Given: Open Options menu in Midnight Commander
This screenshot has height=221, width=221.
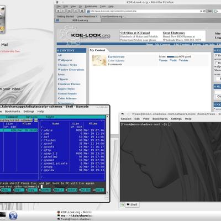Looking at the screenshot, I should [x=31, y=117].
